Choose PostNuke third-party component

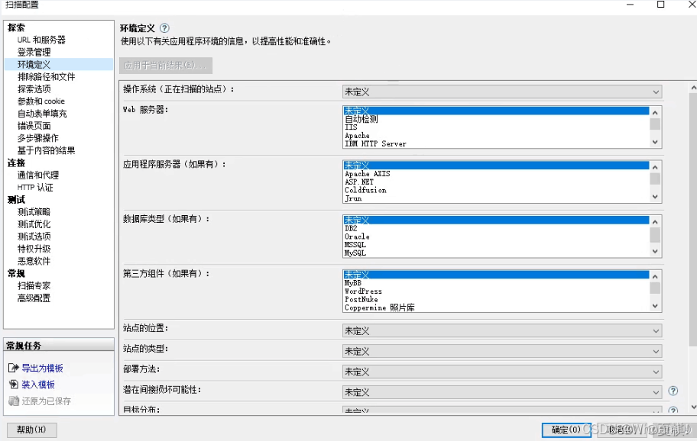click(x=361, y=299)
